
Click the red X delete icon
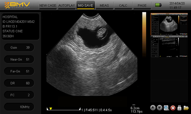[173, 108]
